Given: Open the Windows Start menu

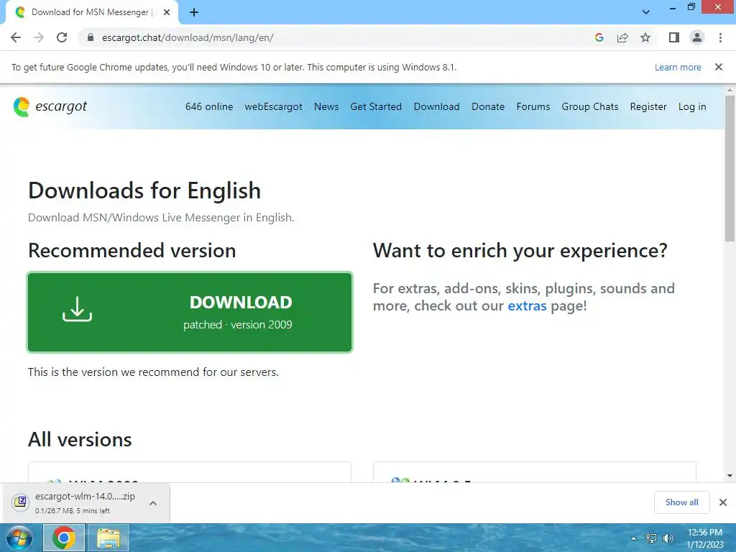Looking at the screenshot, I should [18, 538].
